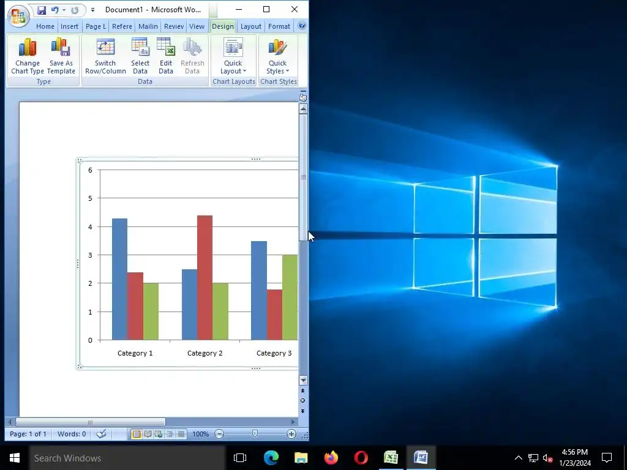The image size is (627, 470).
Task: Launch Microsoft Edge from taskbar
Action: tap(271, 458)
